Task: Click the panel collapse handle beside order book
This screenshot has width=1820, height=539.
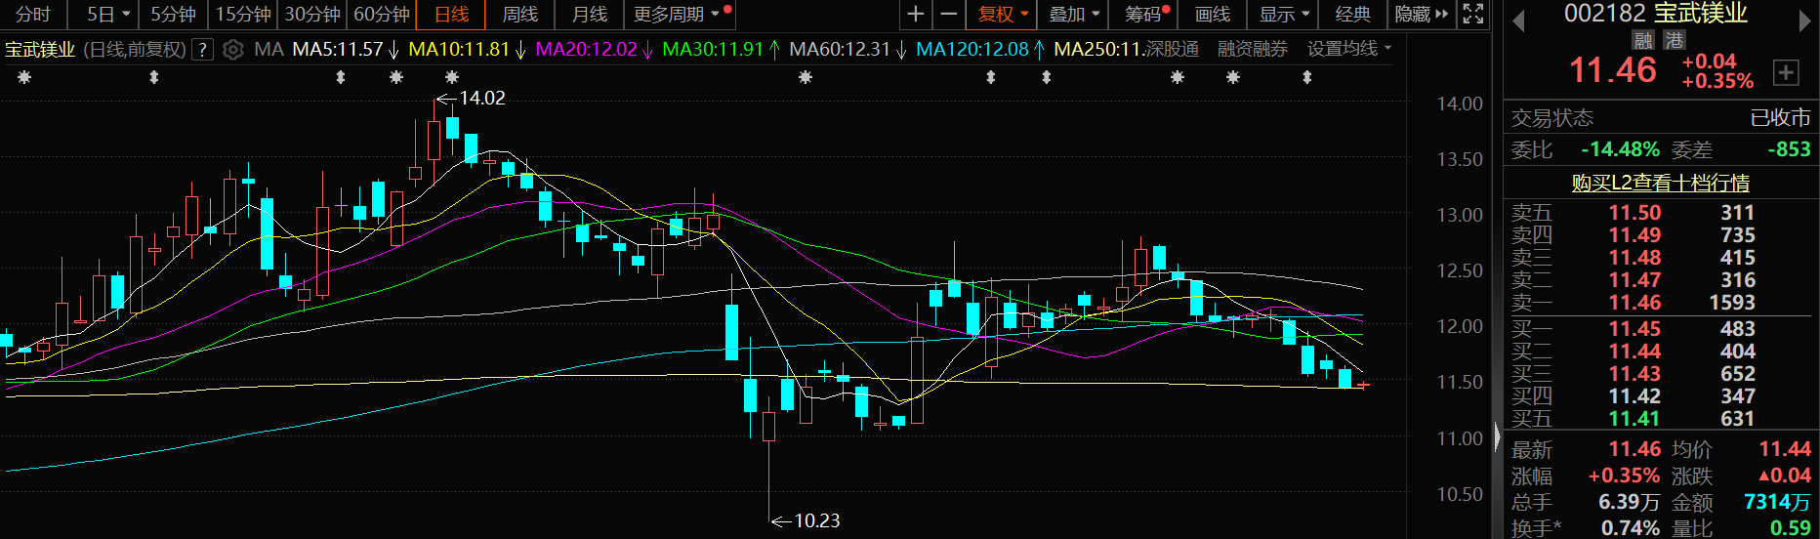Action: pyautogui.click(x=1498, y=437)
